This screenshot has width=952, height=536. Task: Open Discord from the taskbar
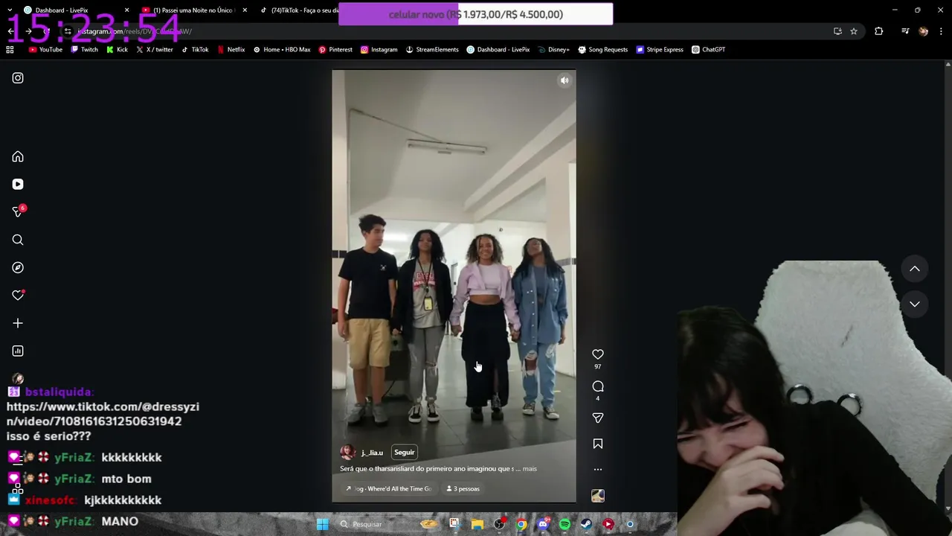(x=543, y=524)
